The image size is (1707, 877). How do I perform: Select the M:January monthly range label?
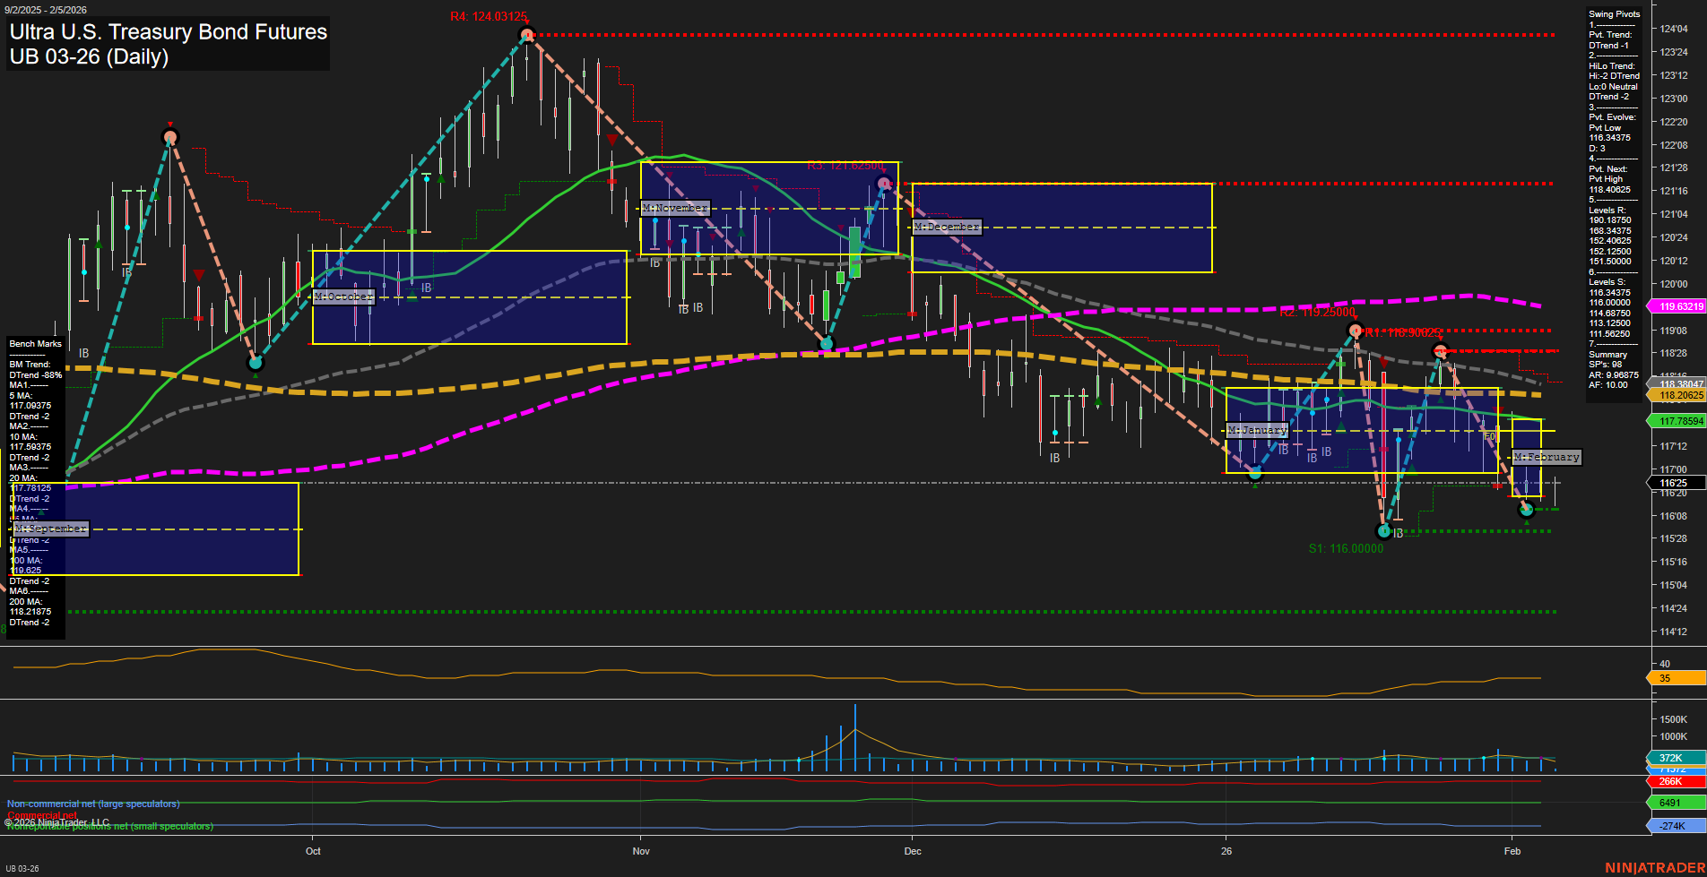[x=1257, y=430]
